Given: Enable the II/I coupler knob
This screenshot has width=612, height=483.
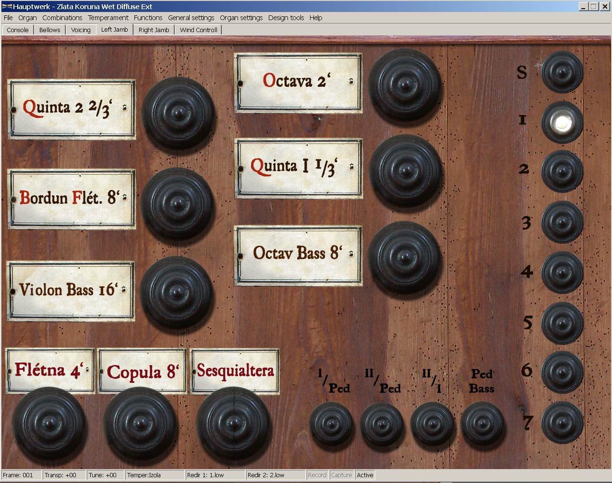Looking at the screenshot, I should [x=432, y=424].
